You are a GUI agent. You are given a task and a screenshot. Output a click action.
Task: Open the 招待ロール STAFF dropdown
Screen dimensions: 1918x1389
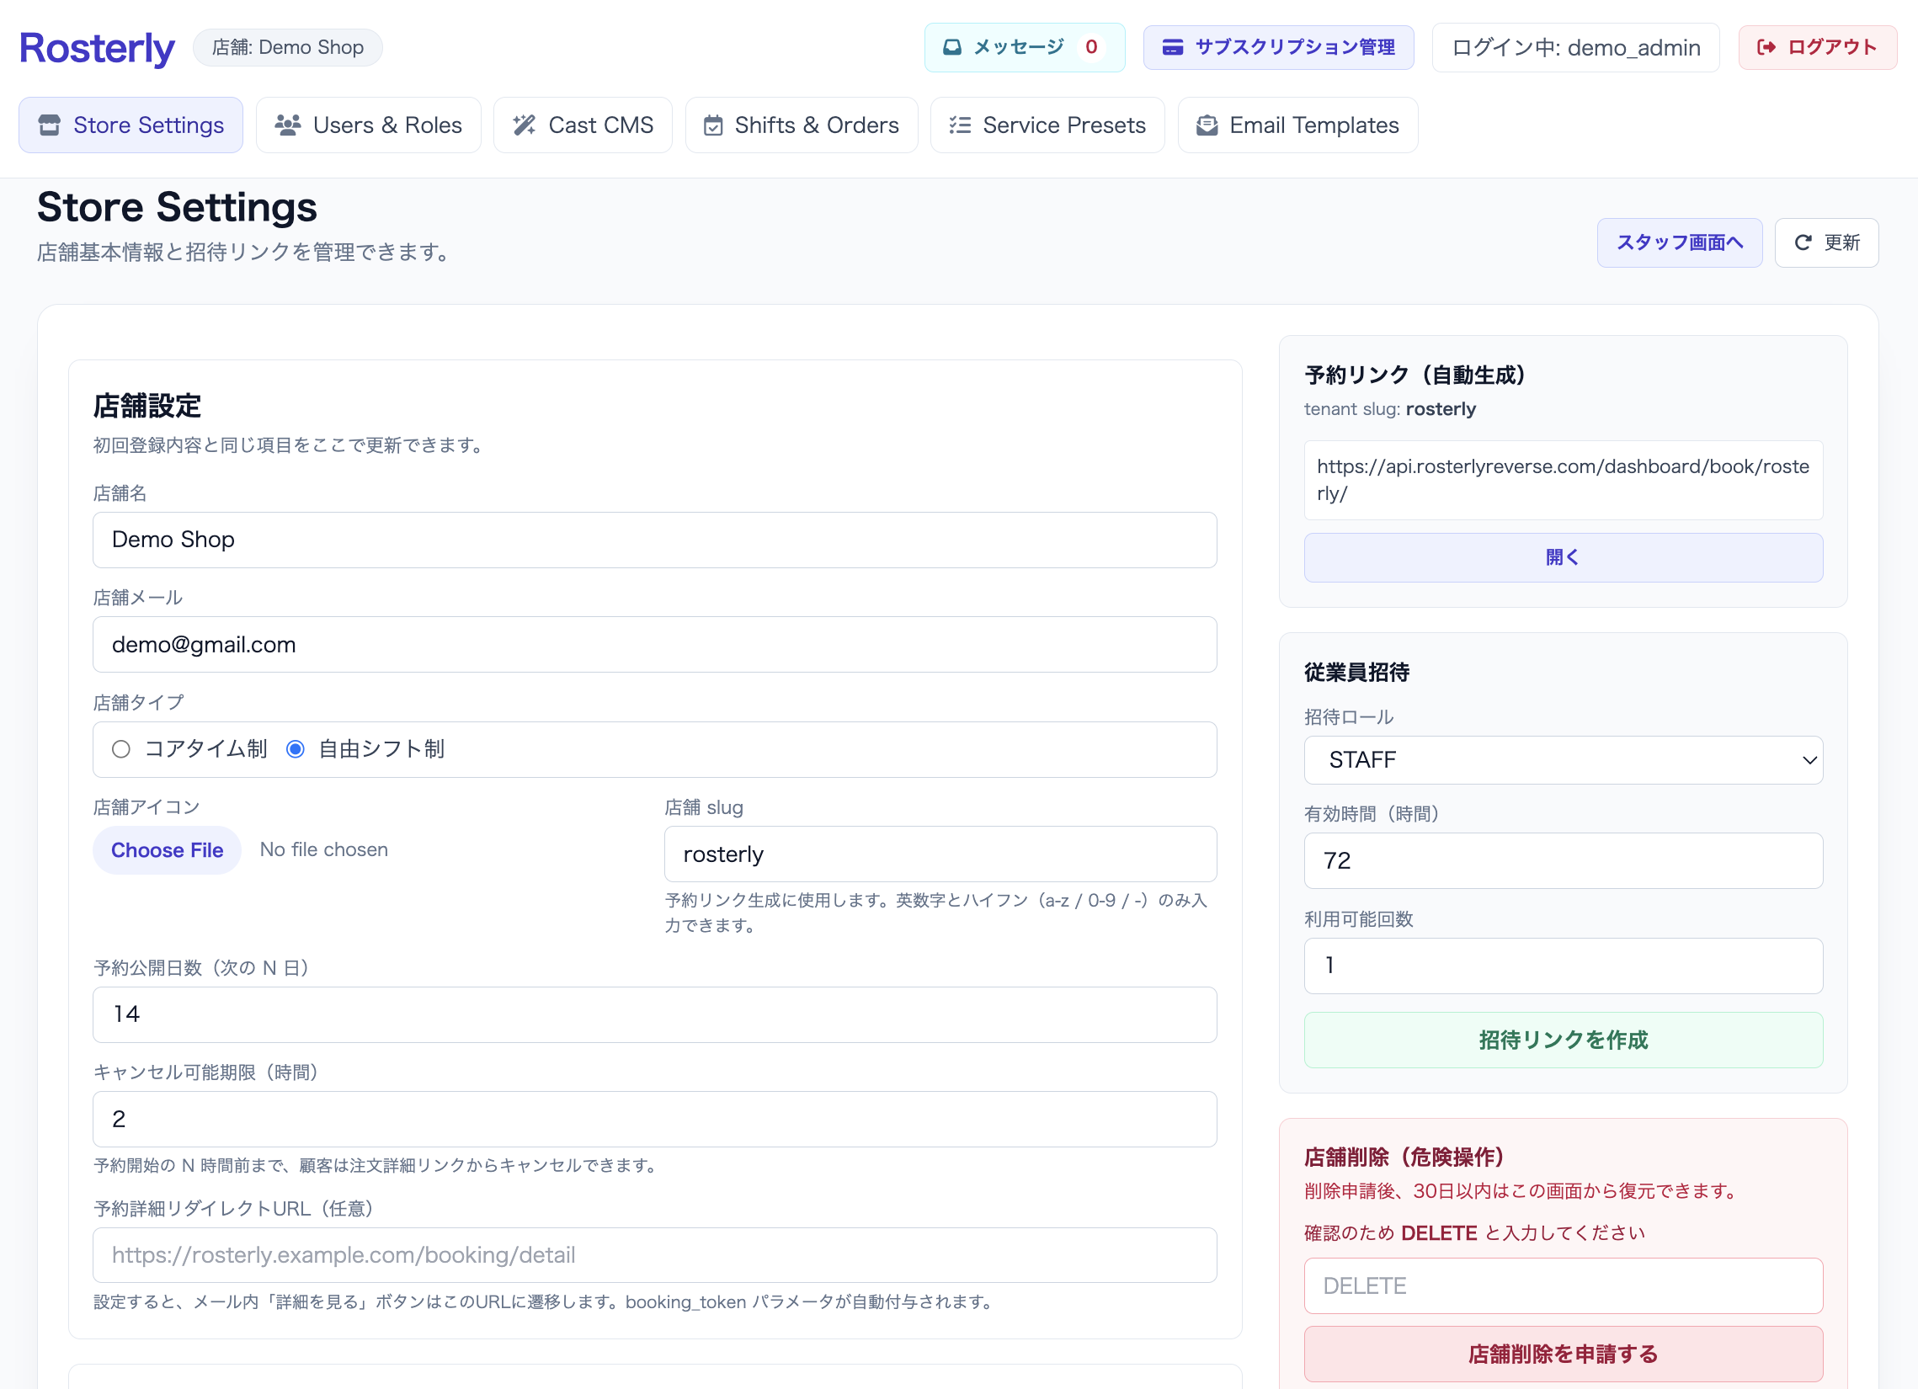[1562, 760]
